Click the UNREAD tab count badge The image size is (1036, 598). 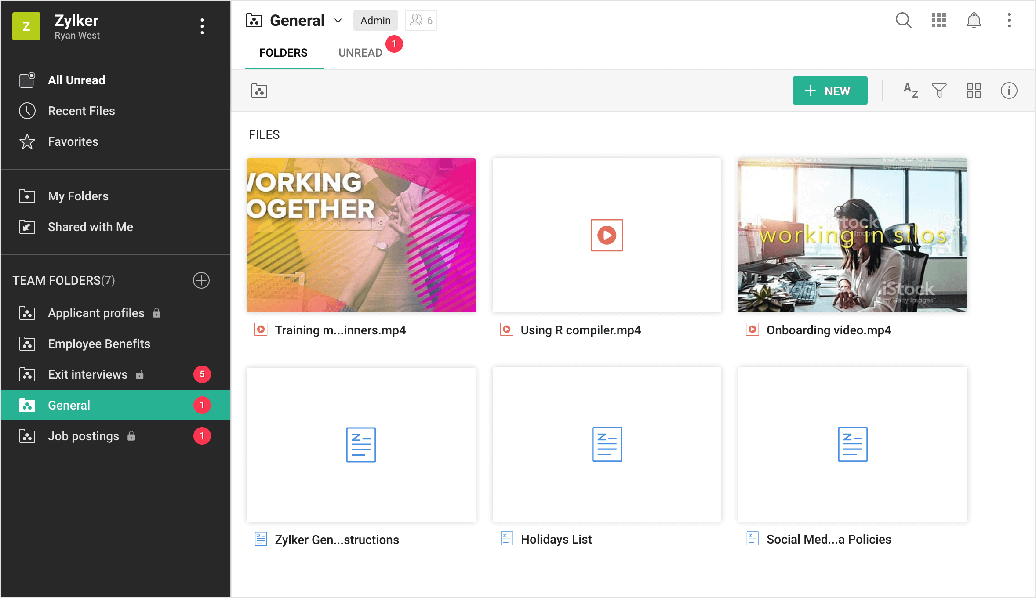pyautogui.click(x=394, y=43)
